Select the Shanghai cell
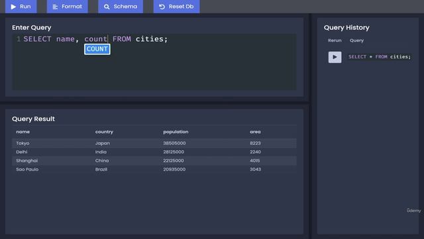Screen dimensions: 424x239 click(26, 161)
